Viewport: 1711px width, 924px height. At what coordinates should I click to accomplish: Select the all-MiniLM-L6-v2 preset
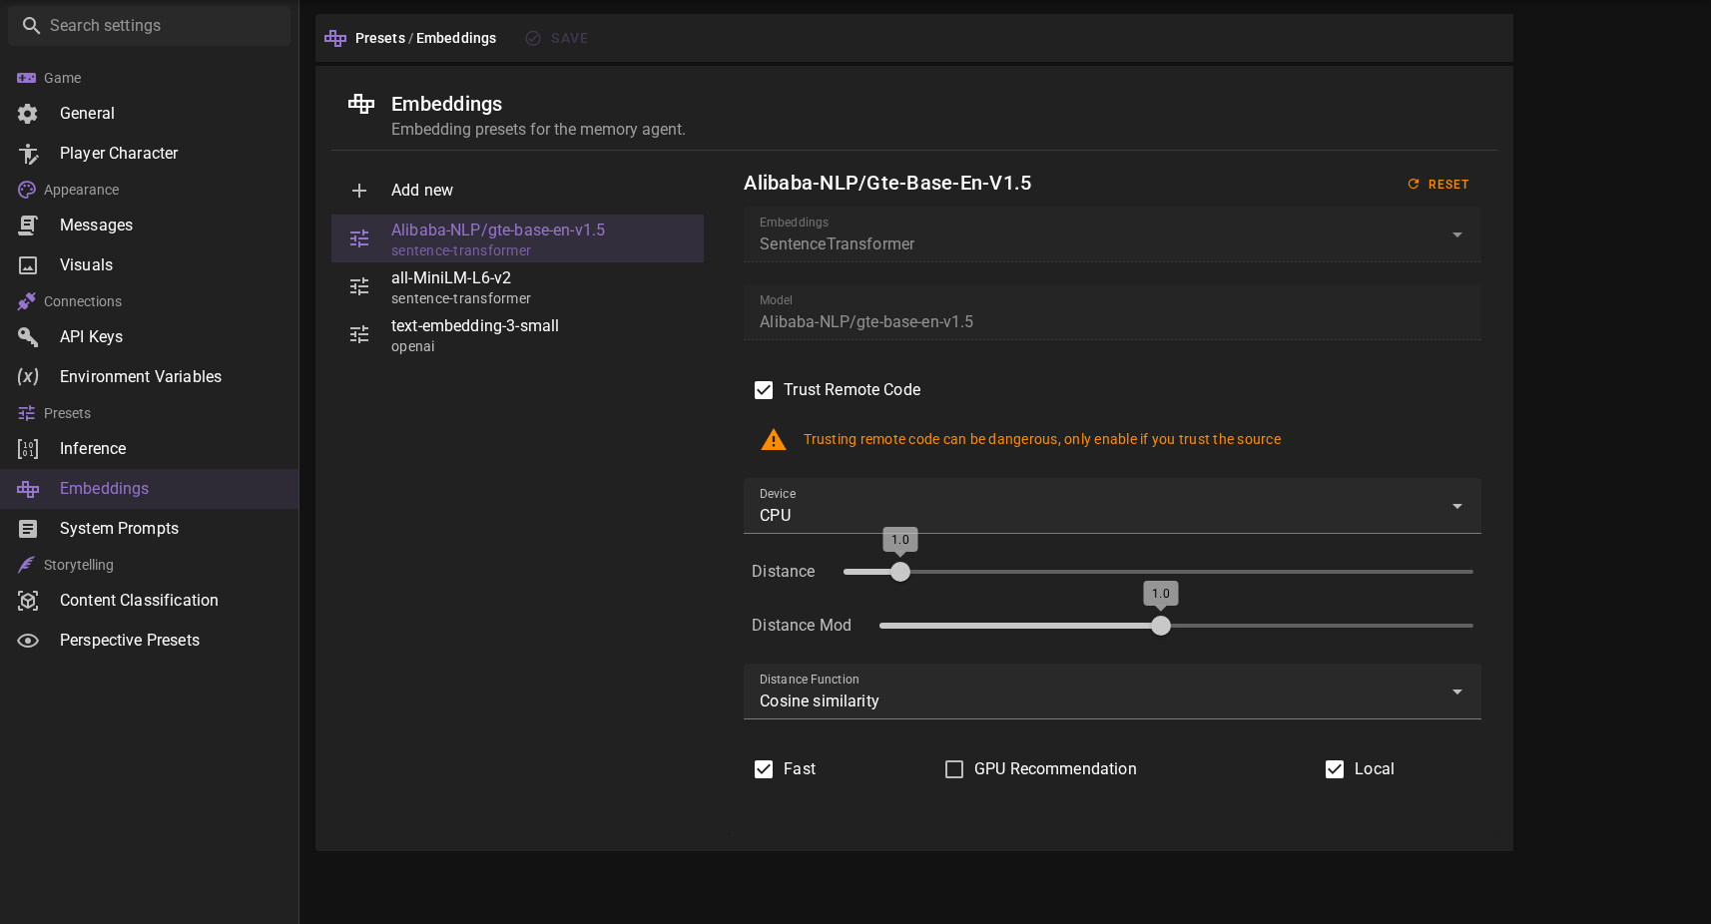(x=517, y=286)
